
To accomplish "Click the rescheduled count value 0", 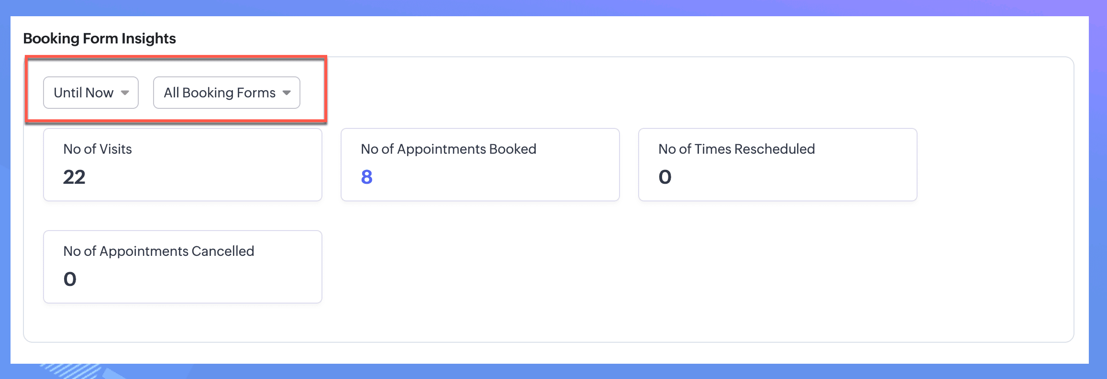I will point(665,177).
